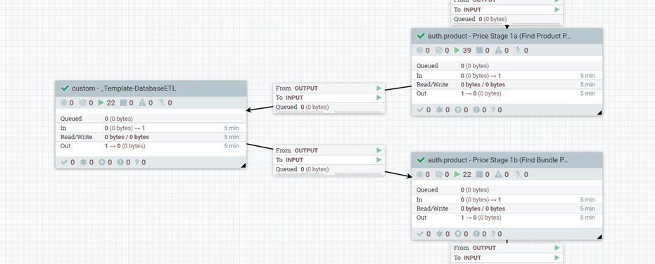
Task: Click transmitting ports icon in Price Stage 1b group
Action: click(x=420, y=174)
